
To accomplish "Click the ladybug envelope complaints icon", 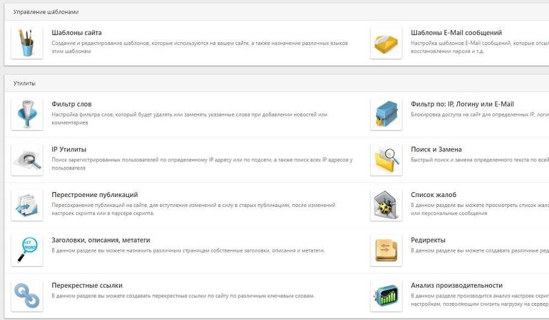I will tap(386, 205).
